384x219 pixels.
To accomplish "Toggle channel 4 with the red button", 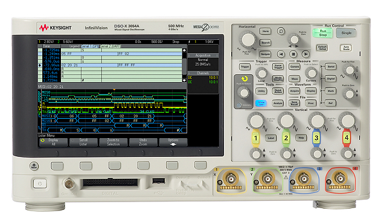I will pyautogui.click(x=347, y=138).
